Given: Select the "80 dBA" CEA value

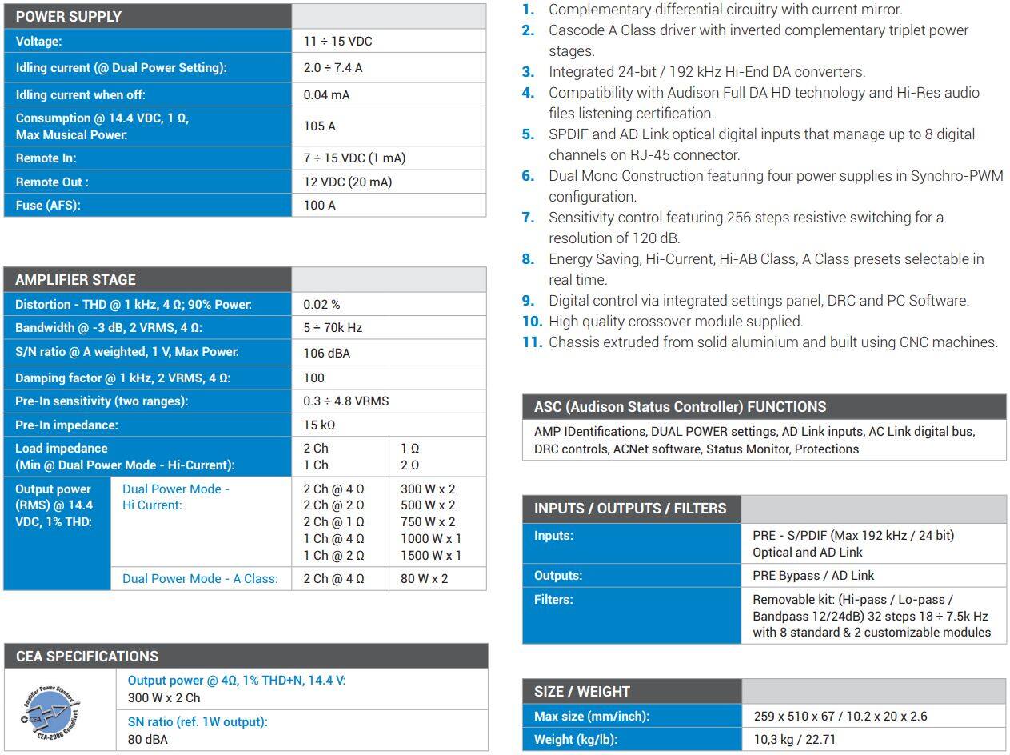Looking at the screenshot, I should (148, 739).
